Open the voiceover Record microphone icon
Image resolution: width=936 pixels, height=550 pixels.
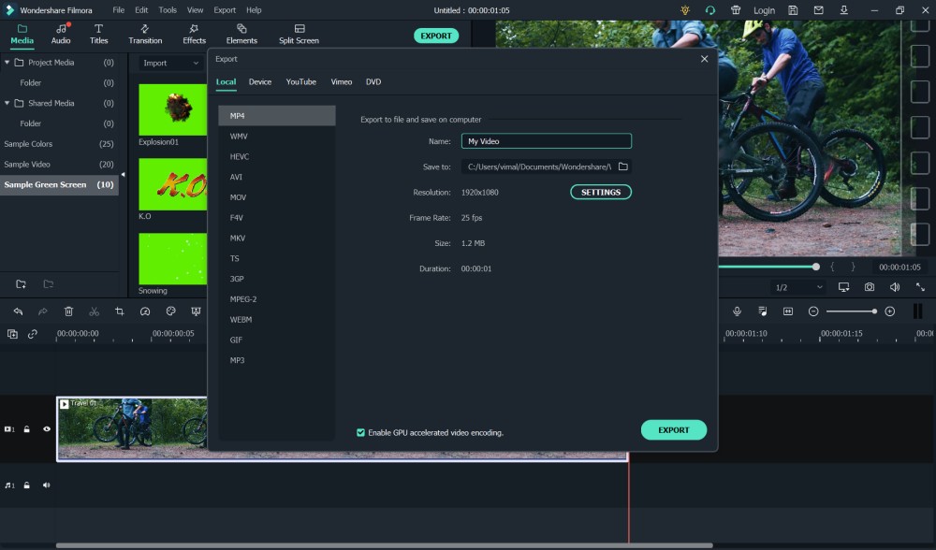click(738, 311)
